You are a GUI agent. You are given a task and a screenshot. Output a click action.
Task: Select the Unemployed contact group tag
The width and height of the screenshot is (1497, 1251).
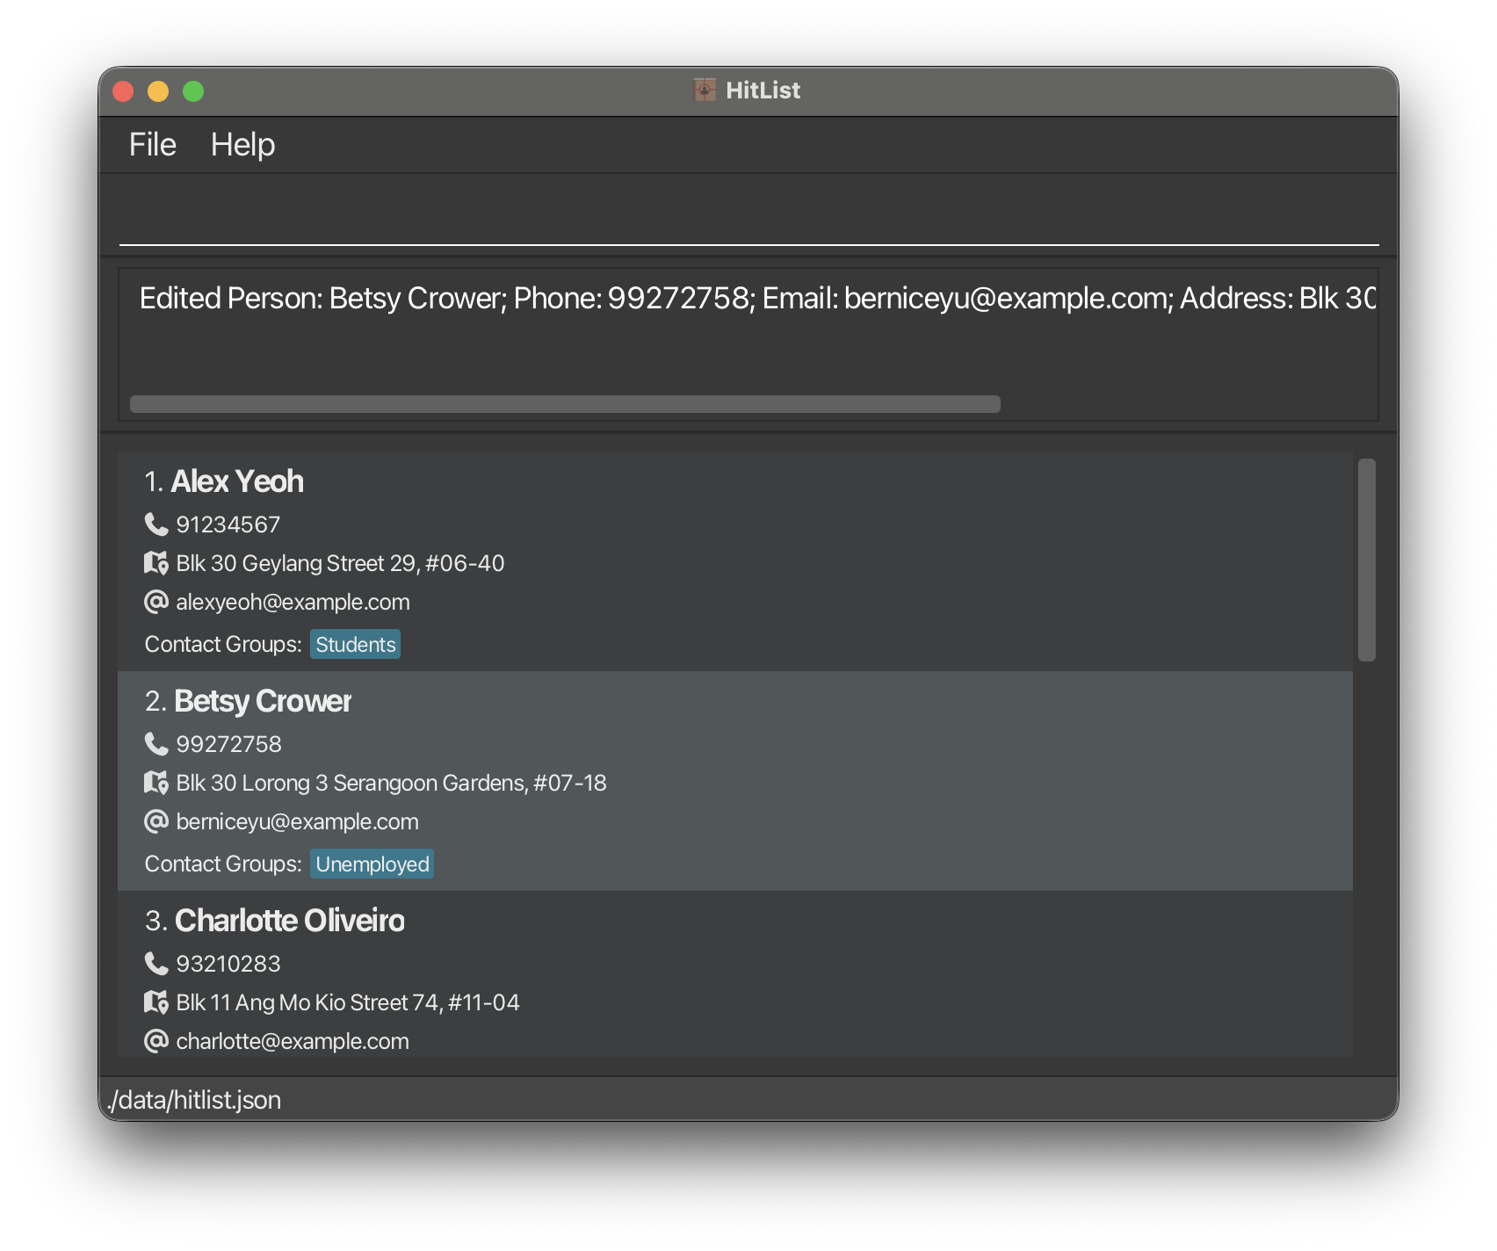pyautogui.click(x=372, y=864)
